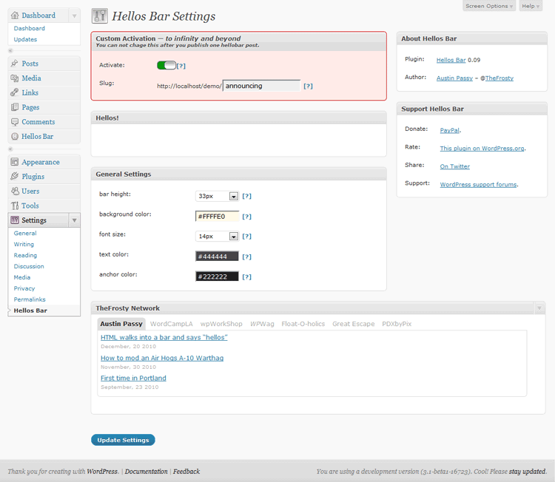Click the text color #444444 swatch field
This screenshot has height=482, width=555.
click(x=217, y=257)
